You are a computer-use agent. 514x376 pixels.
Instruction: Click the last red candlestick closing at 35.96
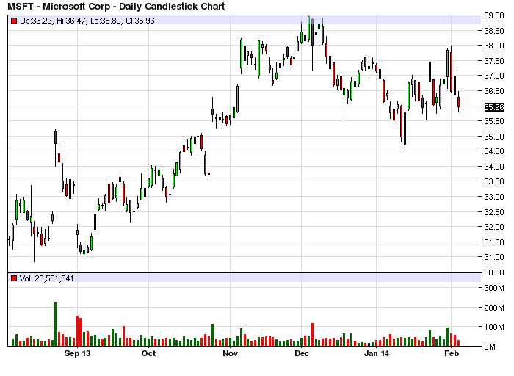(459, 101)
